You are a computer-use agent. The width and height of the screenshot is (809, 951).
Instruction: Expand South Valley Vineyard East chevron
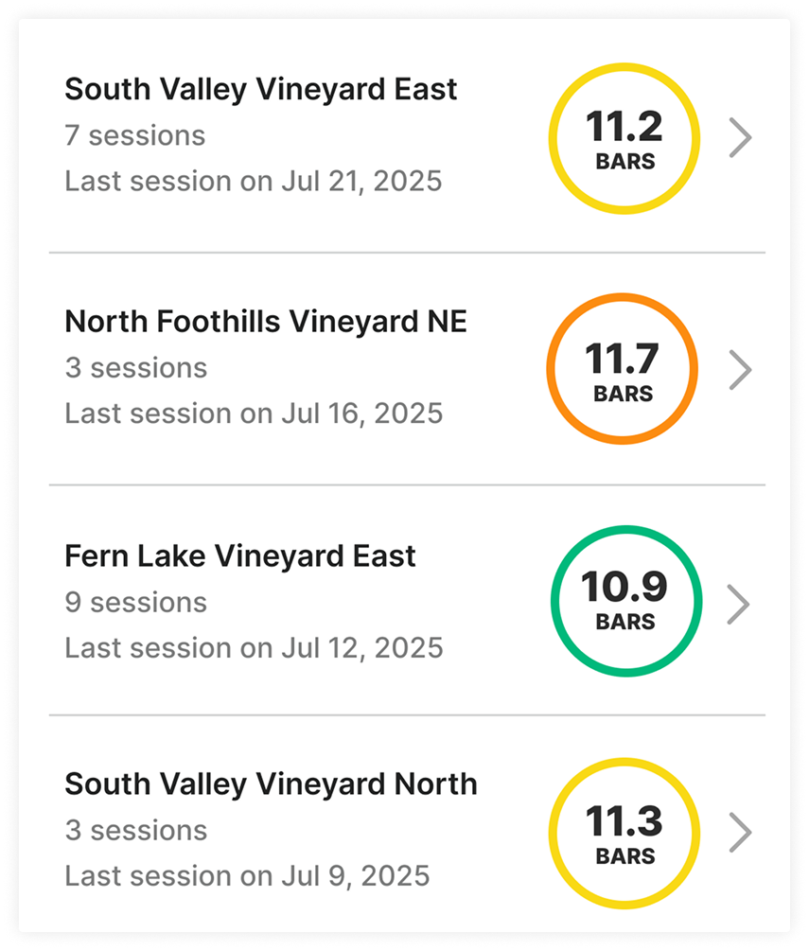point(741,138)
